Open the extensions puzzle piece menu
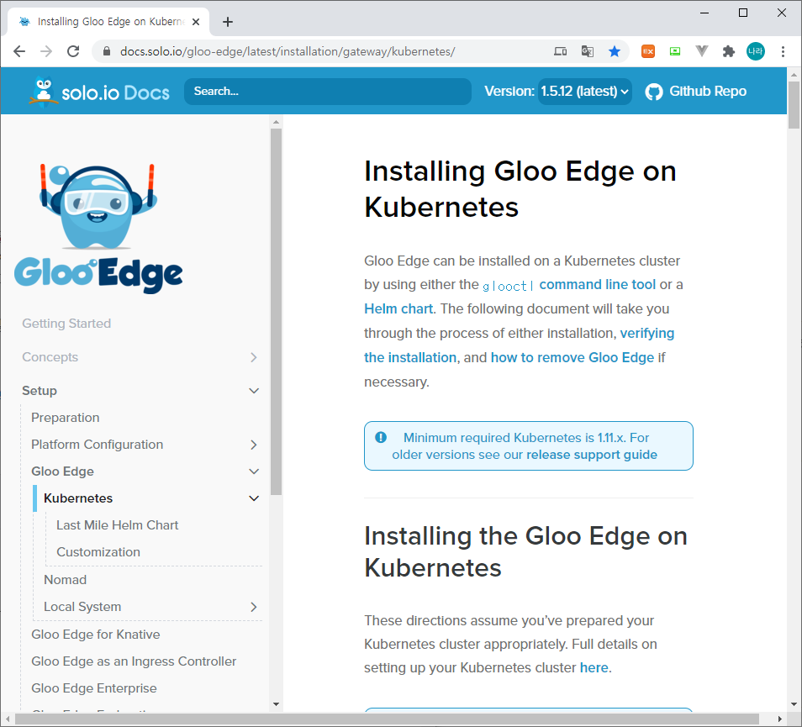 [728, 51]
